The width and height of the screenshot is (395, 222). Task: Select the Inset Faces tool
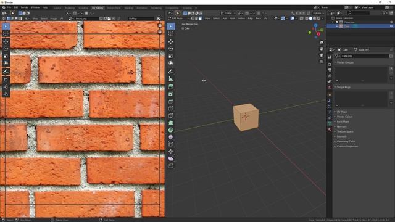pos(171,94)
